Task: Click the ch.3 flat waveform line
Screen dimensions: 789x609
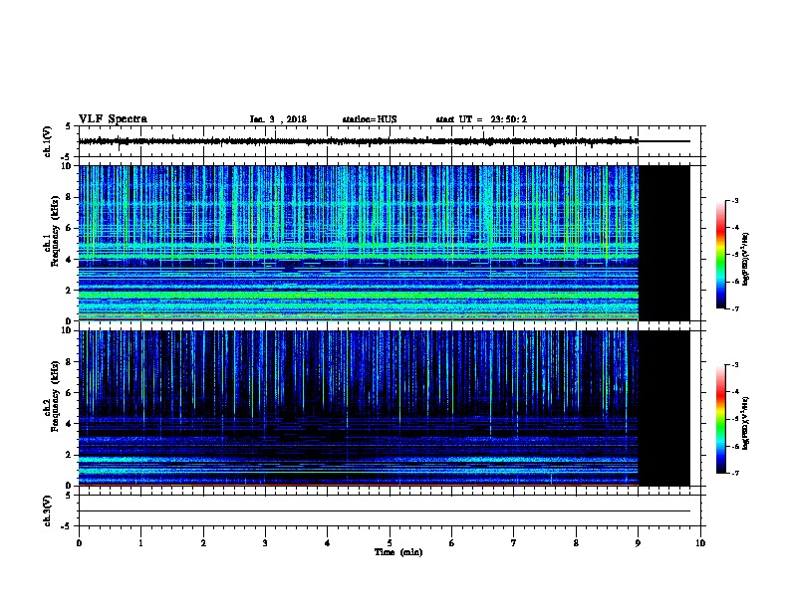Action: 385,511
